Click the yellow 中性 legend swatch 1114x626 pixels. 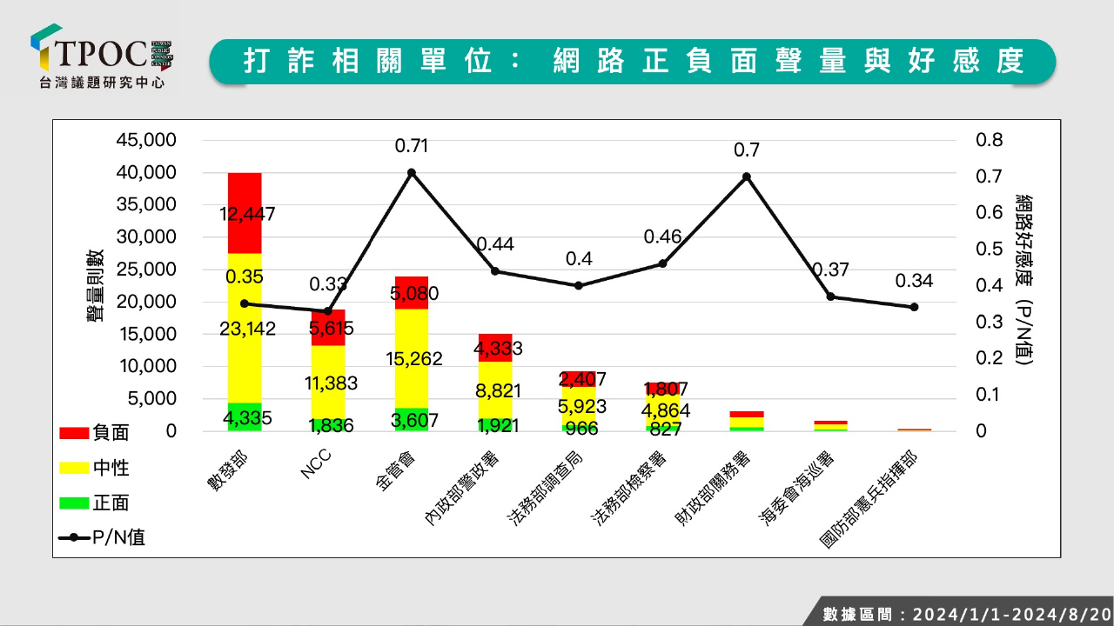tap(74, 468)
